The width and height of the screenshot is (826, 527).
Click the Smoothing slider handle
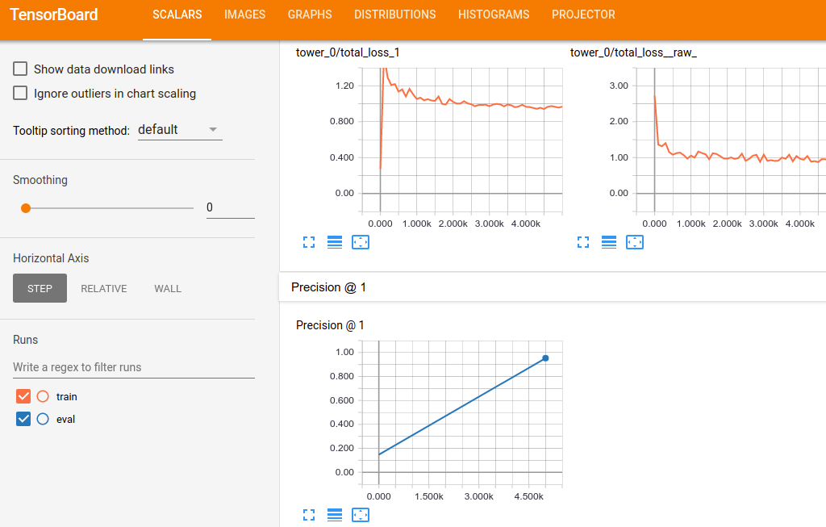25,208
